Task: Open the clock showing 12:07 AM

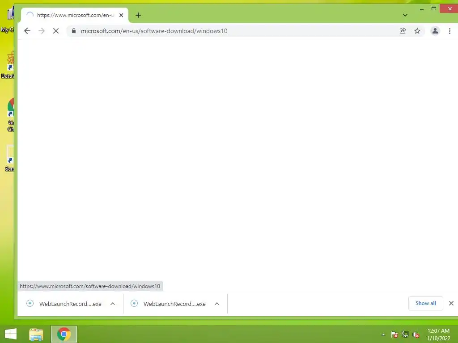Action: coord(438,334)
